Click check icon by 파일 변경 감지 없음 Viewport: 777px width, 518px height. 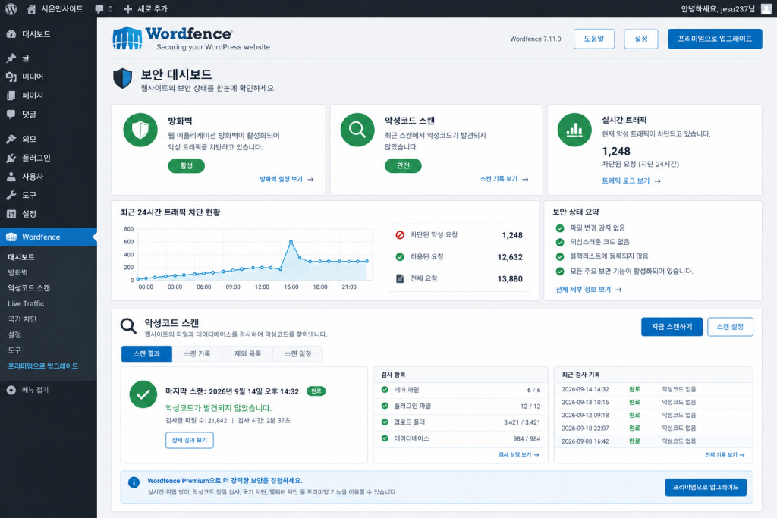pyautogui.click(x=560, y=228)
